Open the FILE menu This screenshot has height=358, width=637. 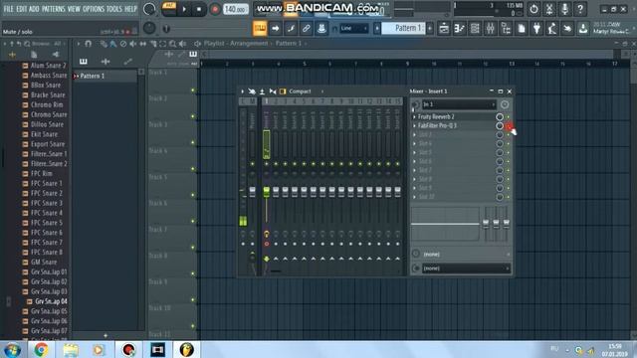8,9
